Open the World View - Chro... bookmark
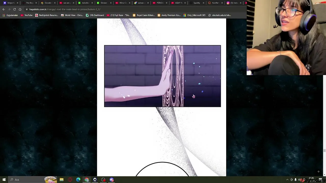The image size is (326, 183). (72, 15)
